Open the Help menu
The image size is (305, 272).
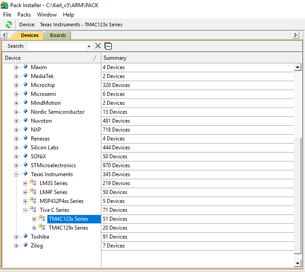click(68, 15)
